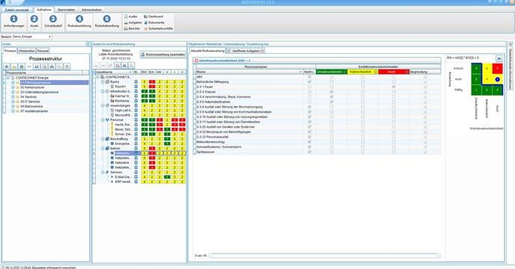
Task: Switch to the Stammdaten ribbon tab
Action: click(67, 10)
